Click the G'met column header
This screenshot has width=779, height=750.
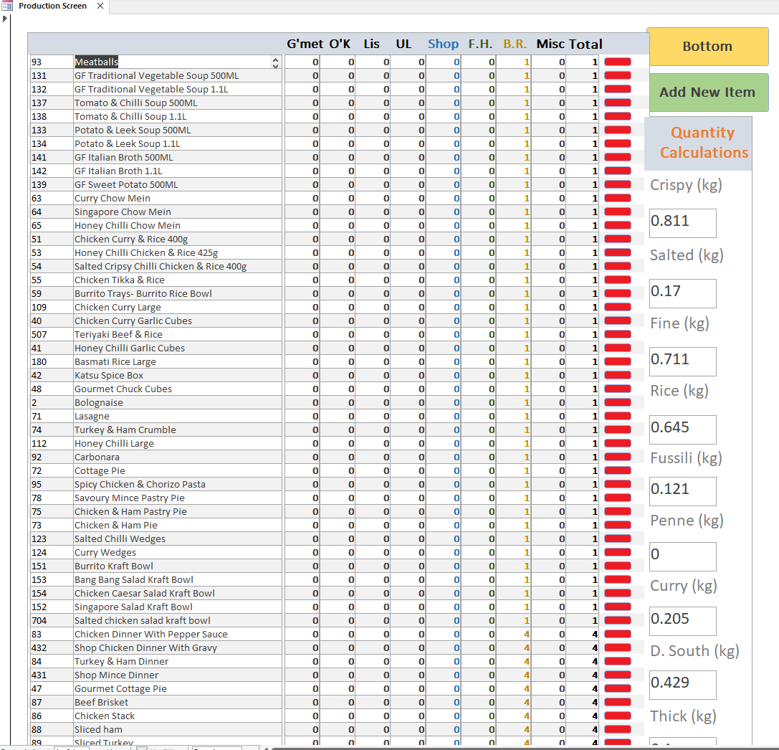pos(305,44)
